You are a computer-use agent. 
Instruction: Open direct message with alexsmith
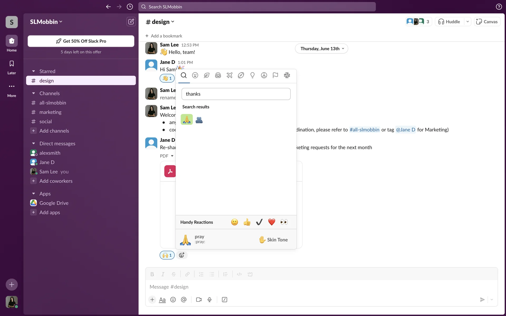tap(50, 153)
